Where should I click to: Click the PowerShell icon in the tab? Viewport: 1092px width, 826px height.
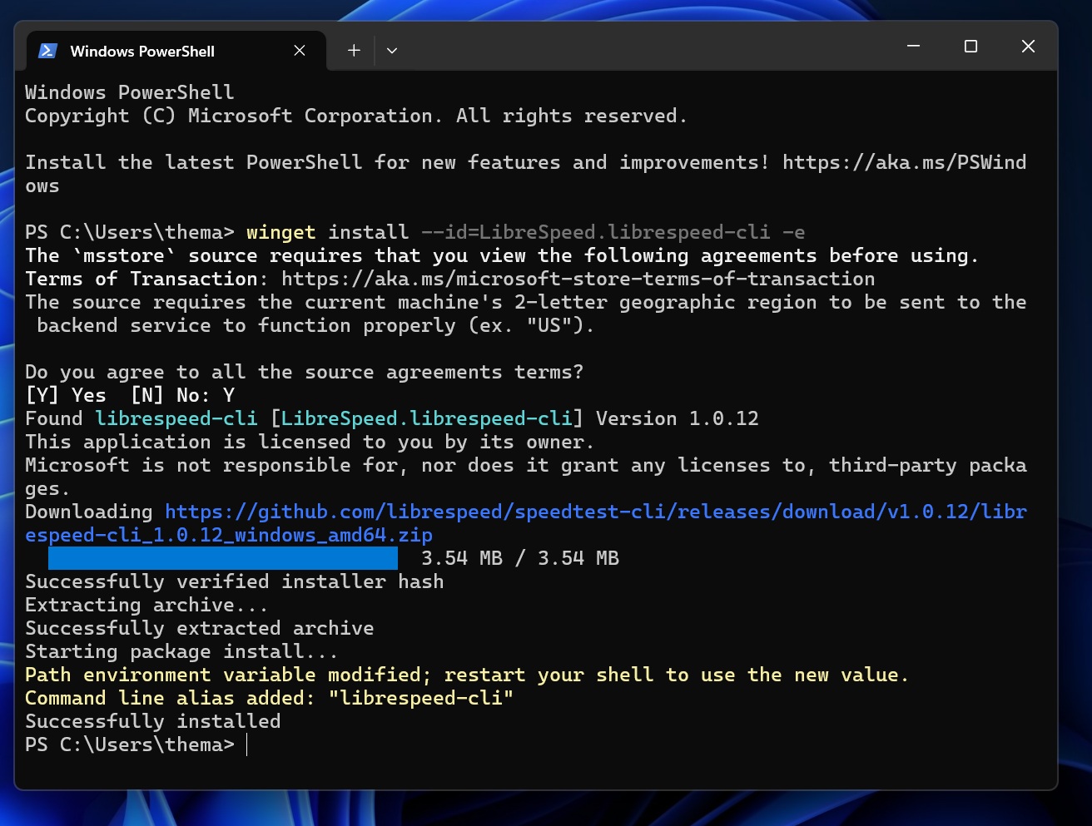[x=47, y=51]
